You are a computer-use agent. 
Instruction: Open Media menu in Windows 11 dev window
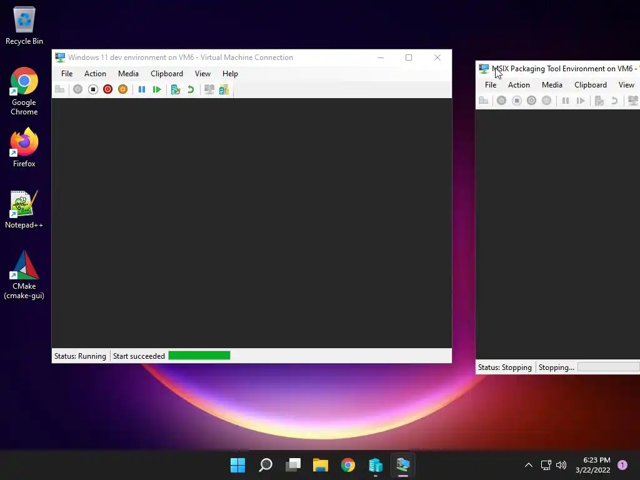pos(128,74)
